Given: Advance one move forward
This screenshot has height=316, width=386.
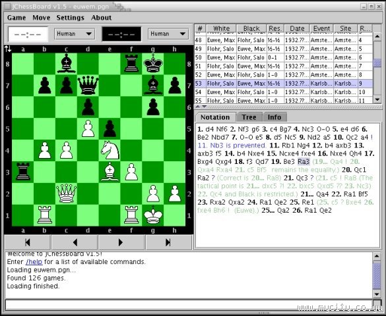Looking at the screenshot, I should point(121,242).
